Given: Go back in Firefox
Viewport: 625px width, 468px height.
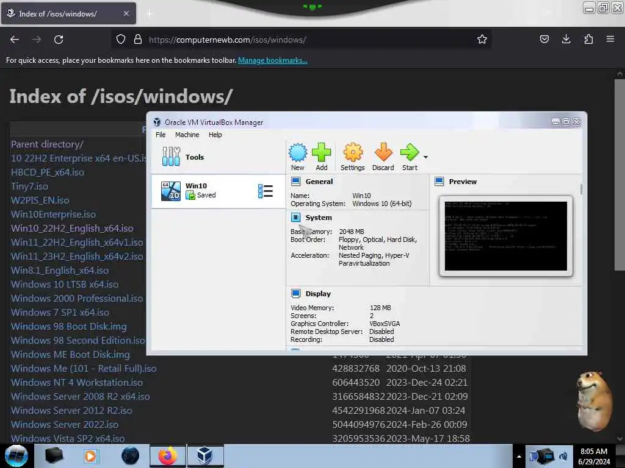Looking at the screenshot, I should coord(15,40).
